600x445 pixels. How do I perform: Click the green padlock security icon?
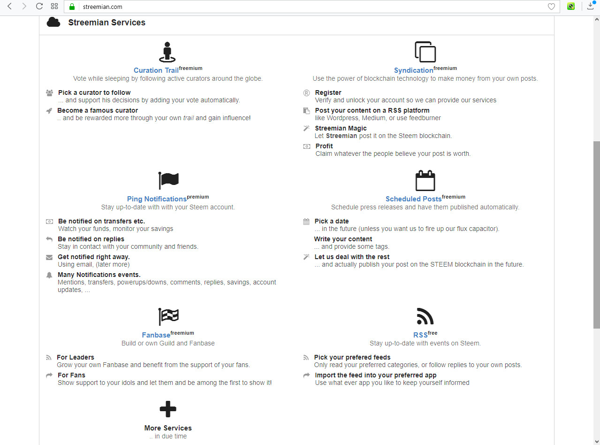point(72,7)
